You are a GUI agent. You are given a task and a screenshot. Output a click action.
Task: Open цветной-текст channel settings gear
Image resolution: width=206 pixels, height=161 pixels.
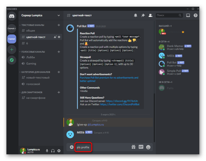pyautogui.click(x=59, y=37)
